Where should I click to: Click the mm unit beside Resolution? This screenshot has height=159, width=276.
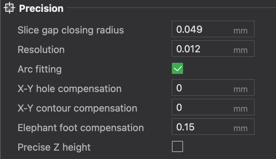[240, 50]
